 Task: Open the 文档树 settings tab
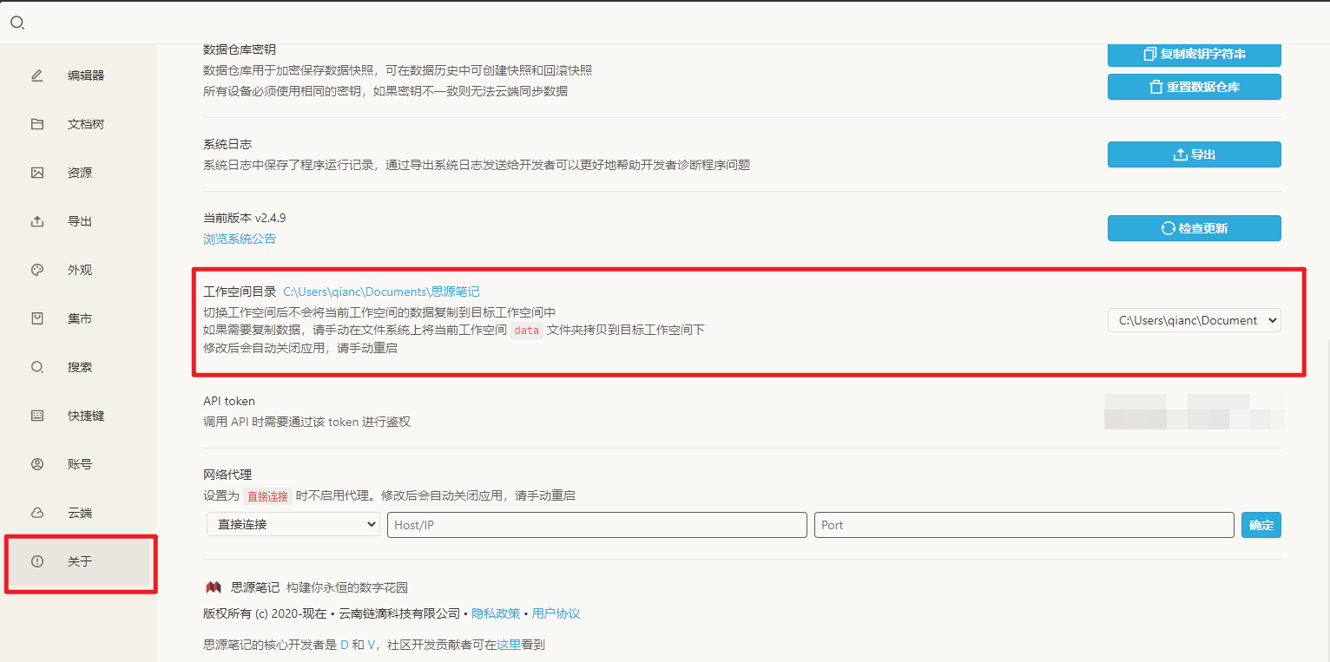(x=78, y=124)
